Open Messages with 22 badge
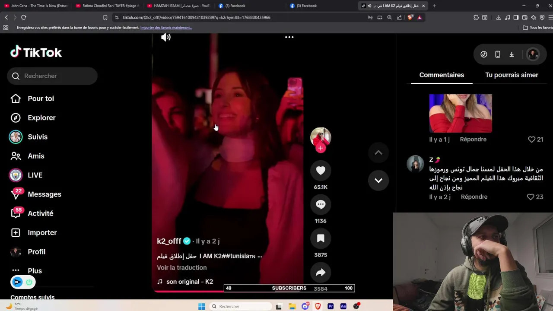553x311 pixels. pyautogui.click(x=44, y=194)
